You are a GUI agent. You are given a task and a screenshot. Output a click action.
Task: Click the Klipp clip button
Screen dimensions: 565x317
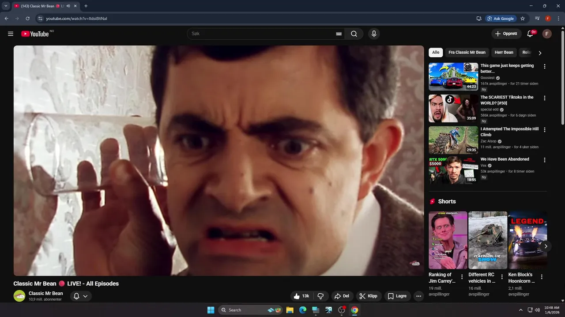[x=368, y=296]
